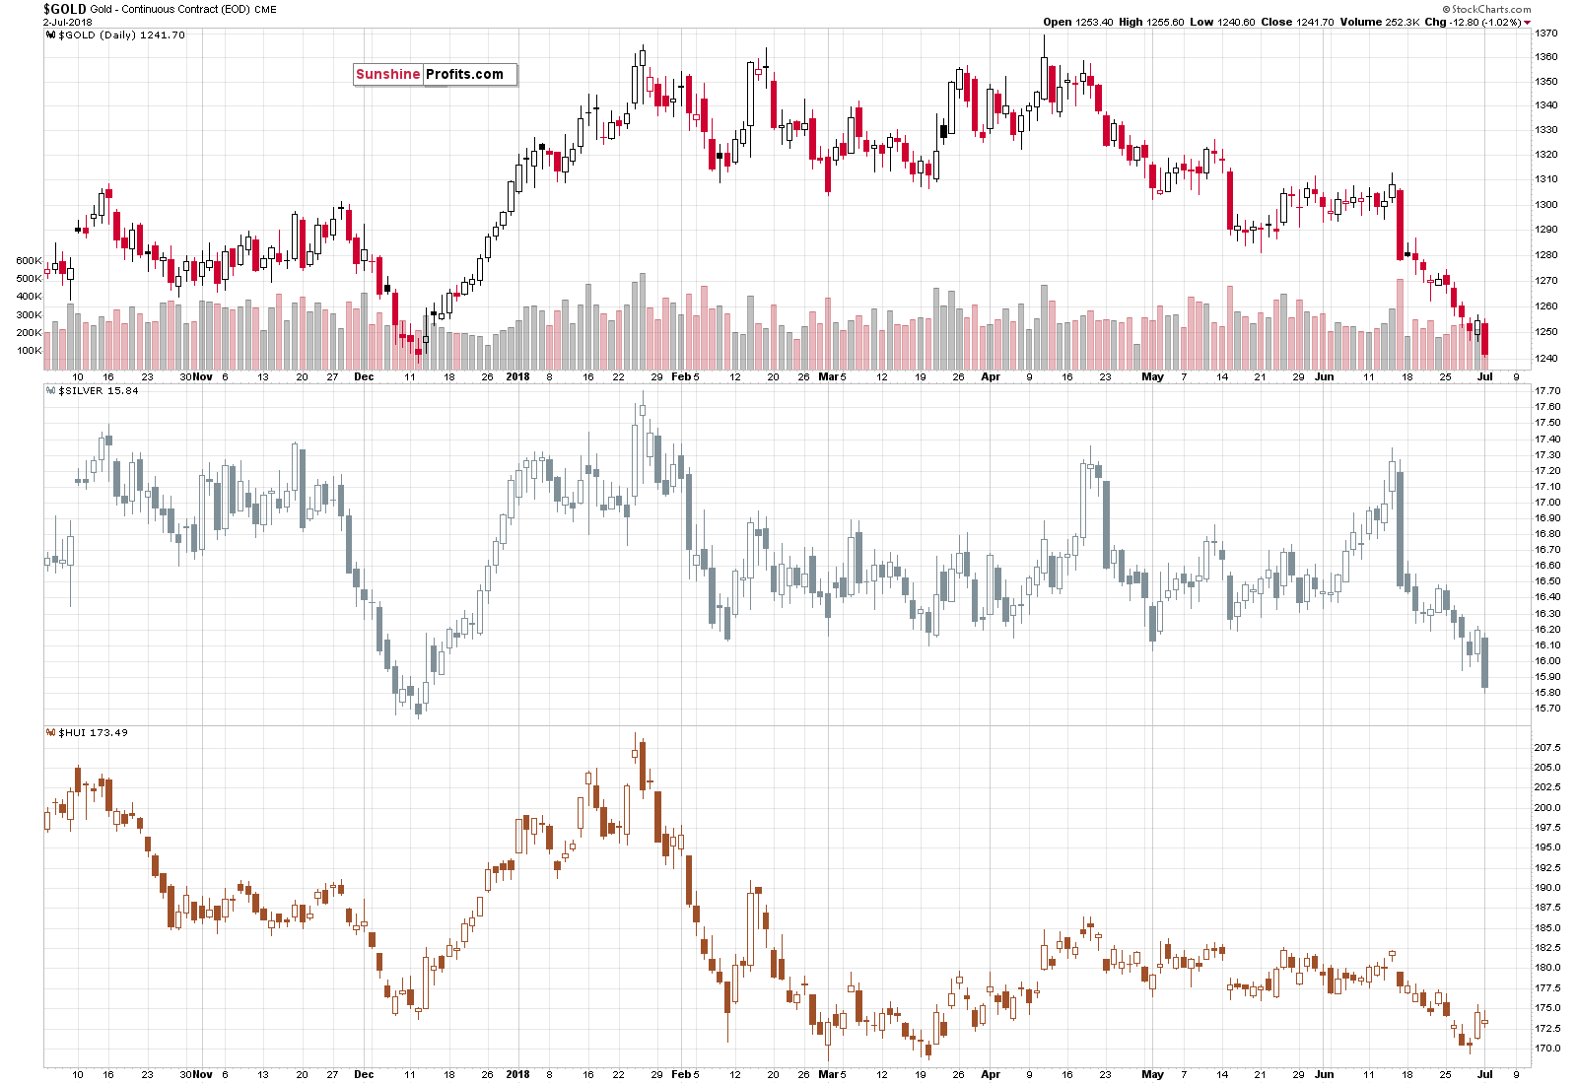Image resolution: width=1577 pixels, height=1084 pixels.
Task: Click the 600K volume axis label
Action: point(29,261)
